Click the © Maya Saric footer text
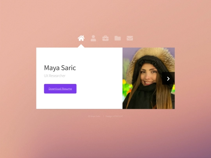This screenshot has height=158, width=211. (94, 116)
